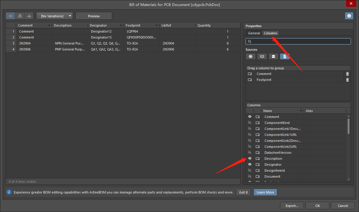Click the info icon in ActiveBOM banner

coord(9,192)
